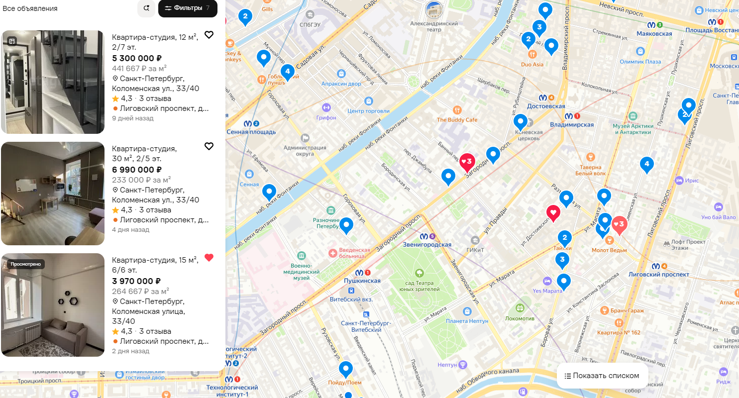This screenshot has width=739, height=398.
Task: Click the Лиговский проспект metro icon on map
Action: tap(656, 266)
